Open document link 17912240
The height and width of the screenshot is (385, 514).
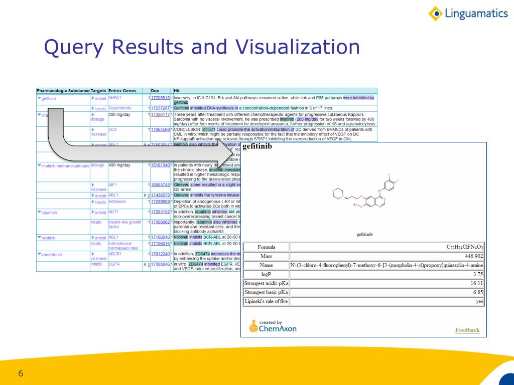160,254
